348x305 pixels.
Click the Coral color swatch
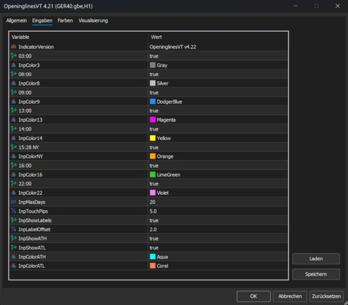(x=152, y=266)
